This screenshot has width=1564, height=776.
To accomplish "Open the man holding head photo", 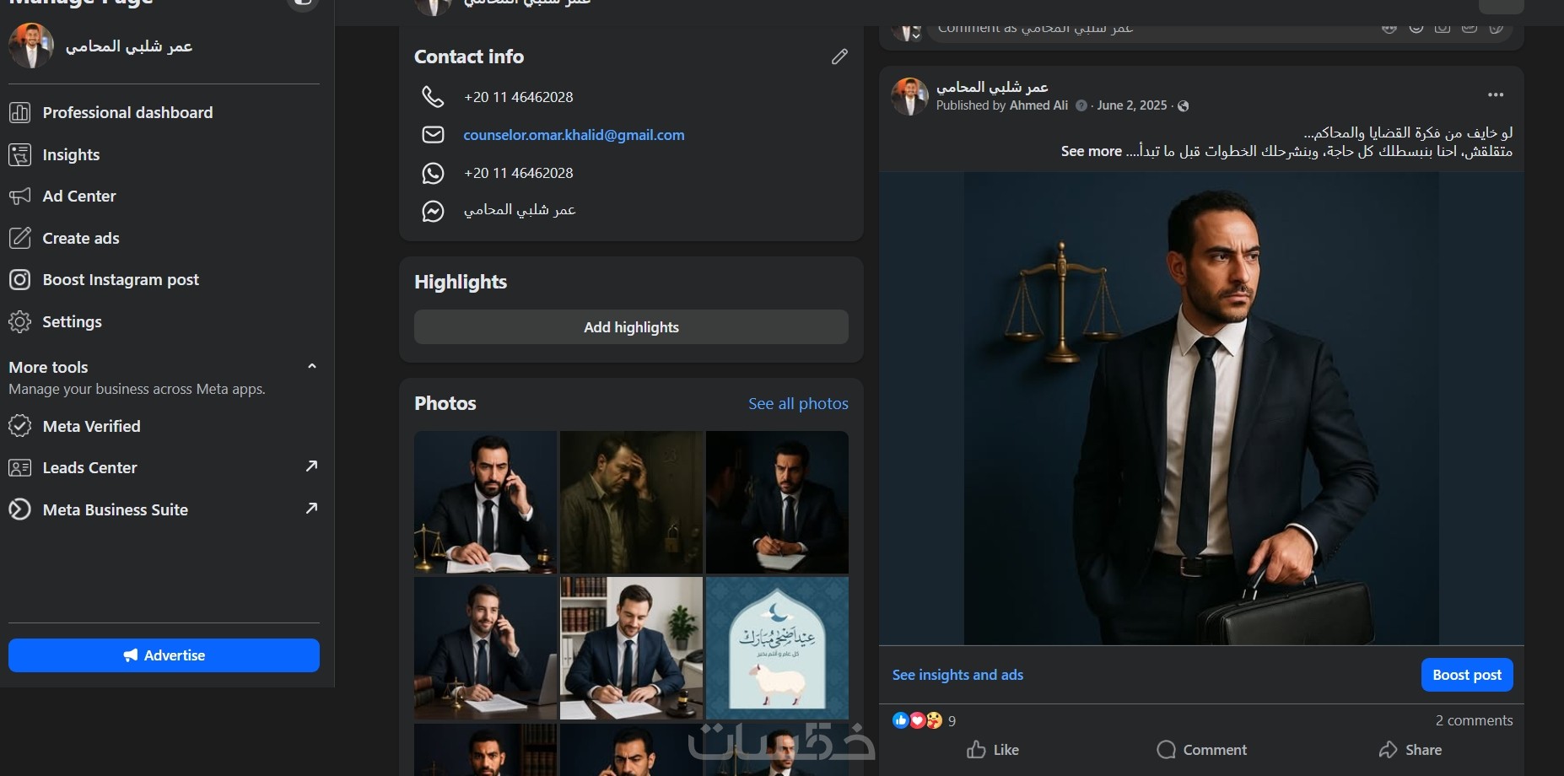I will (631, 502).
